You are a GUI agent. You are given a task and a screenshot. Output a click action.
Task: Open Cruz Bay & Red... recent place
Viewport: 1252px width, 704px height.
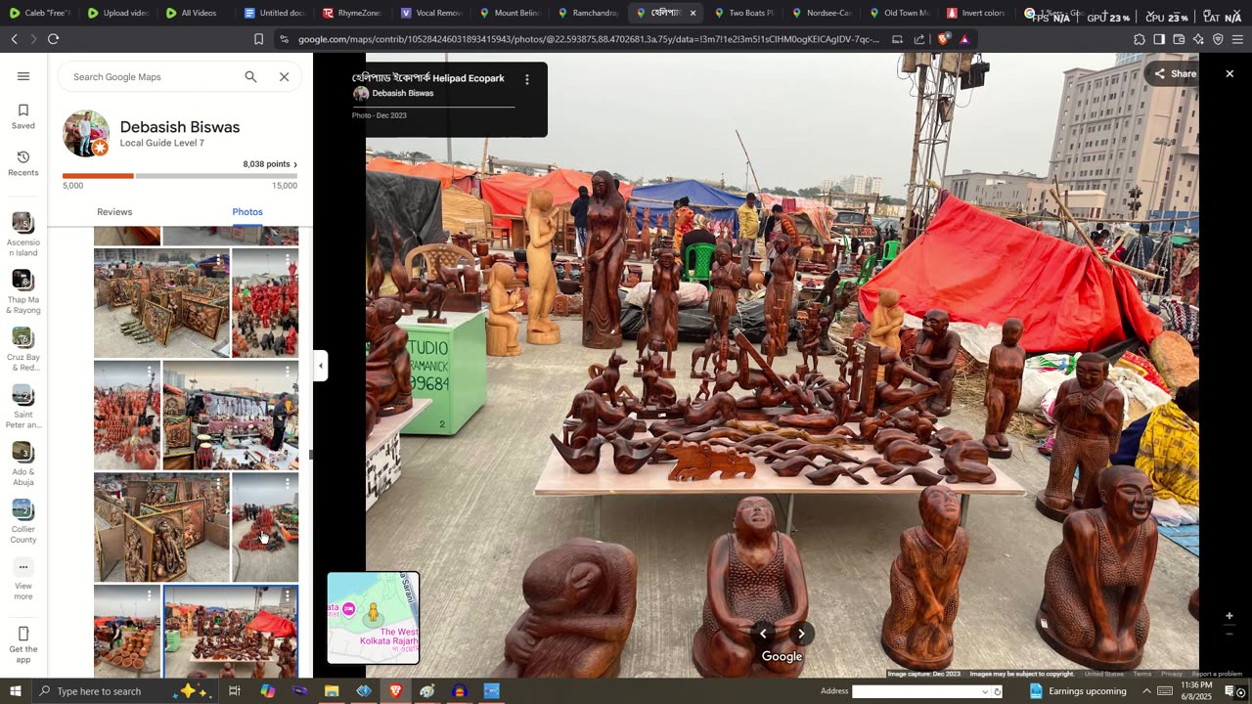[23, 349]
